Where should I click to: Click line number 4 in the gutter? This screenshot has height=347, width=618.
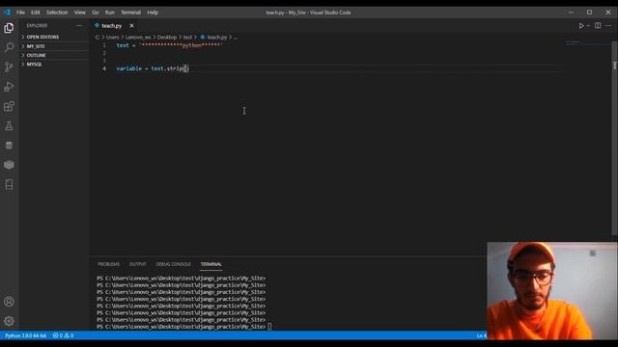104,68
